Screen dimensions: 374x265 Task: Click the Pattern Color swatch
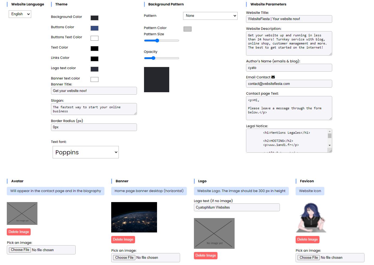pos(187,29)
